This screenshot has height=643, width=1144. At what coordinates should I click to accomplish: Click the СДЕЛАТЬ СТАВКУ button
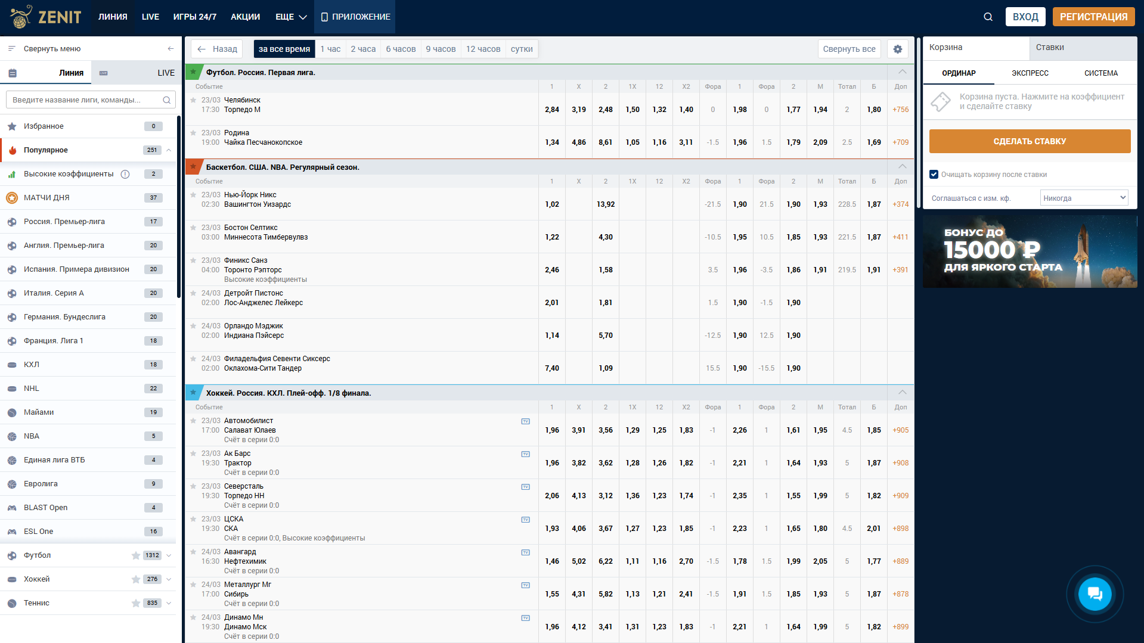click(1030, 141)
